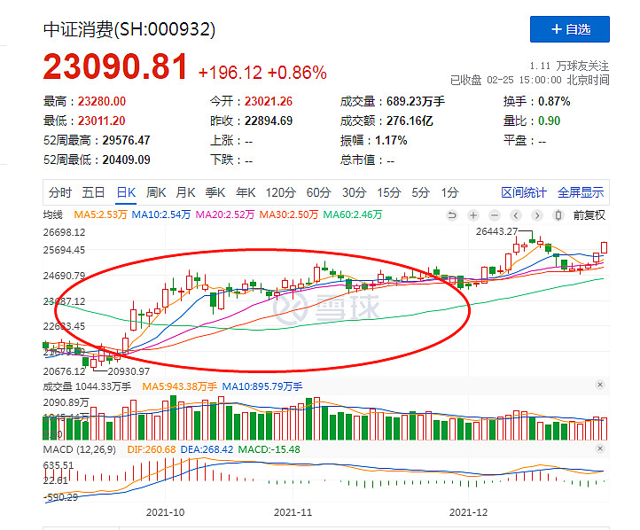Image resolution: width=640 pixels, height=530 pixels.
Task: Click the chart reset undo arrow icon
Action: tap(451, 215)
